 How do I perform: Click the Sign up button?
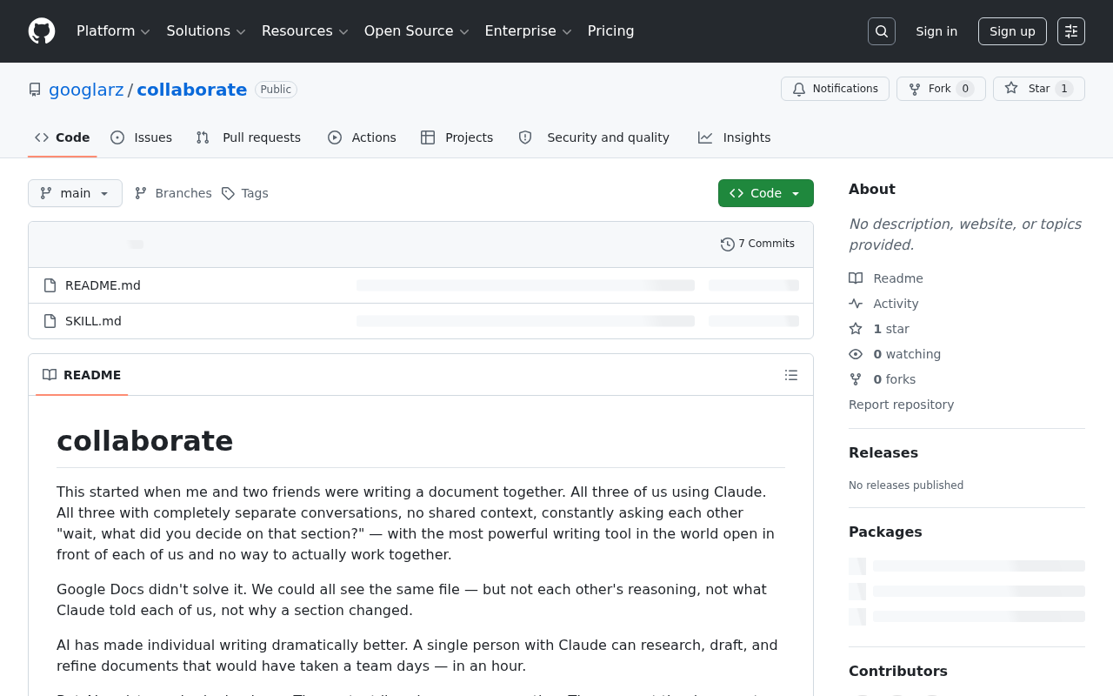tap(1012, 31)
